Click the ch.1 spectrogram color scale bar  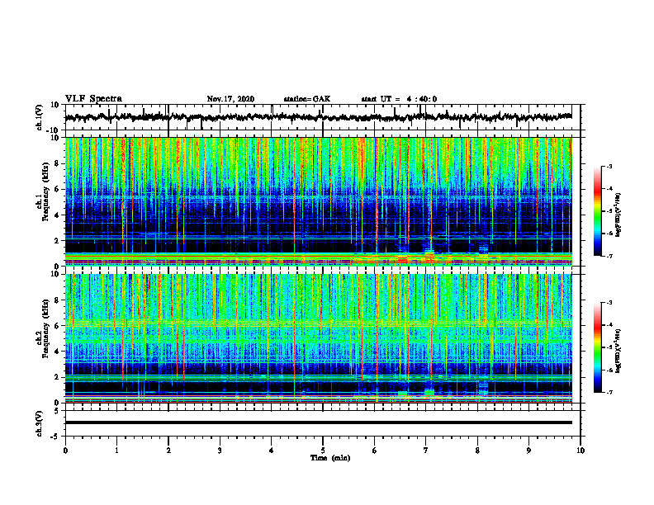pyautogui.click(x=597, y=211)
